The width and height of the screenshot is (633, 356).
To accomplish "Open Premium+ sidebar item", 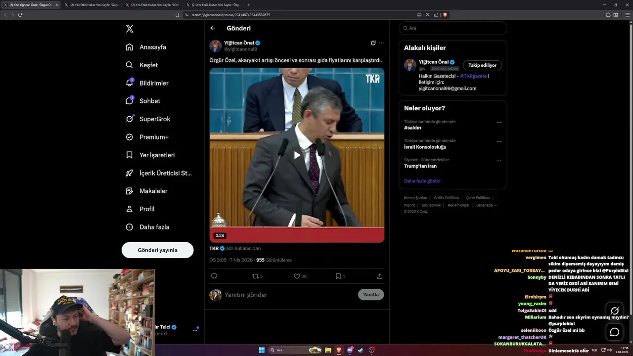I will [x=147, y=137].
